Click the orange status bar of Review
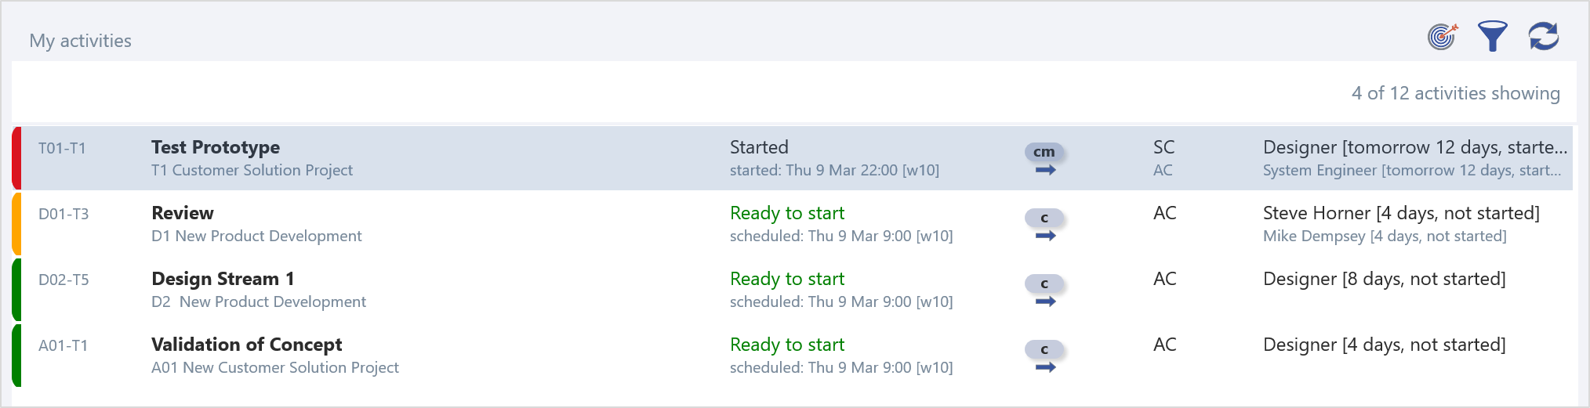1590x408 pixels. [16, 224]
